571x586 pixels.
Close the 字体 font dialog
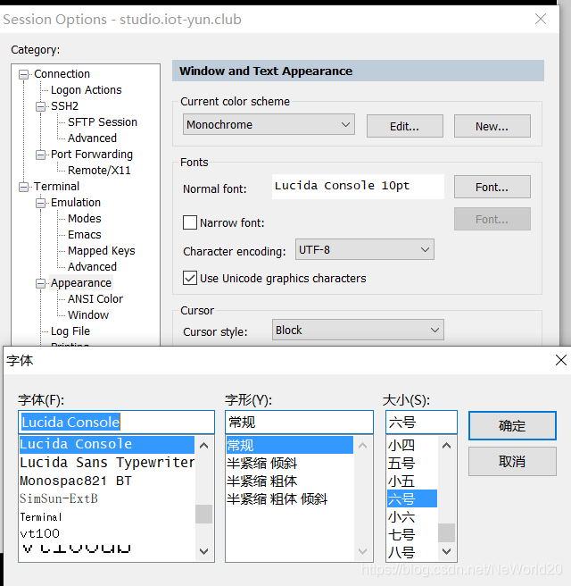pos(561,360)
